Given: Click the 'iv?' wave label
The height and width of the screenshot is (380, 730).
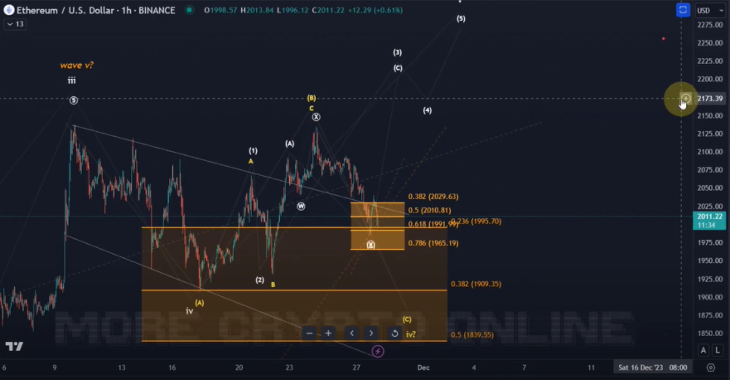Looking at the screenshot, I should click(x=411, y=334).
